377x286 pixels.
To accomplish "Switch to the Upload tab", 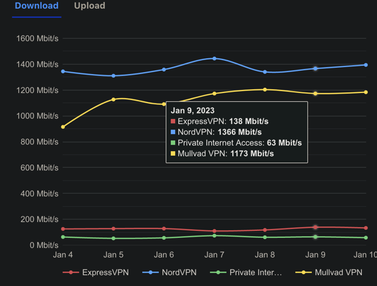I will (x=89, y=6).
